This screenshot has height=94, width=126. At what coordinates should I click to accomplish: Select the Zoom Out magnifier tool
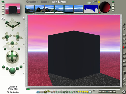(124, 81)
